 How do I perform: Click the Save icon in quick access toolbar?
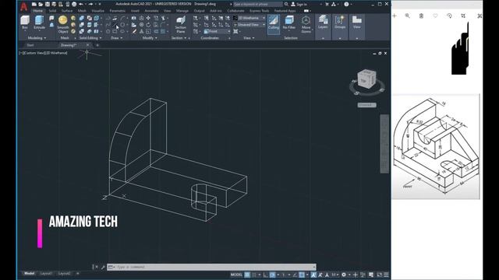pos(48,4)
